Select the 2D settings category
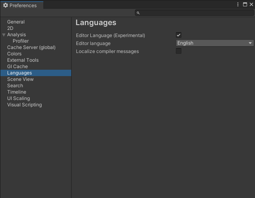Image resolution: width=255 pixels, height=198 pixels. point(10,28)
